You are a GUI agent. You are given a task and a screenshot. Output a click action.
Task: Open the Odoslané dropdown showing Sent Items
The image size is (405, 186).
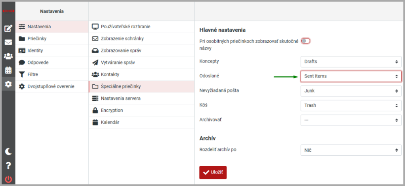[x=351, y=76]
